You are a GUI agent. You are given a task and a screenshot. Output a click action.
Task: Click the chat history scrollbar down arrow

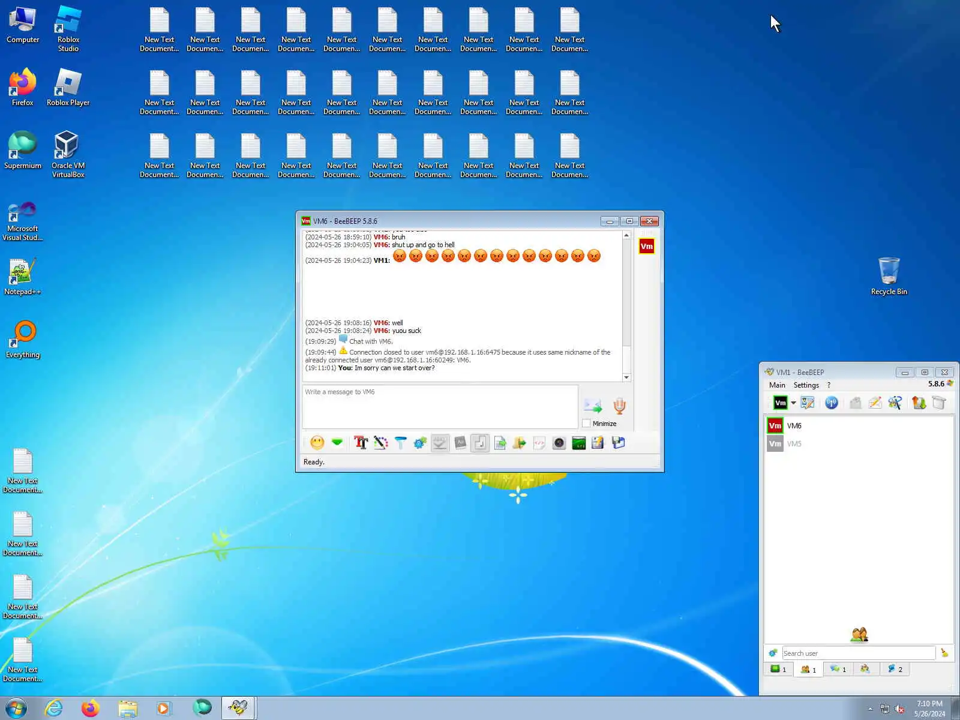click(x=626, y=377)
